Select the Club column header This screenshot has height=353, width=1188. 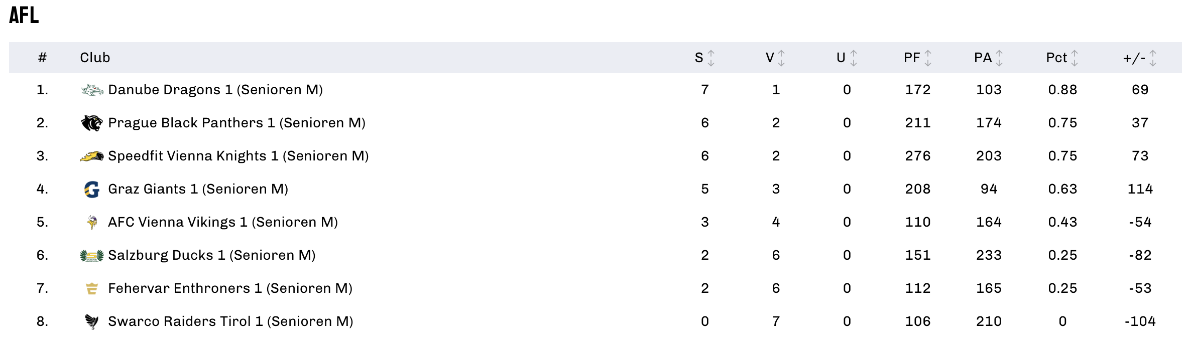[95, 58]
